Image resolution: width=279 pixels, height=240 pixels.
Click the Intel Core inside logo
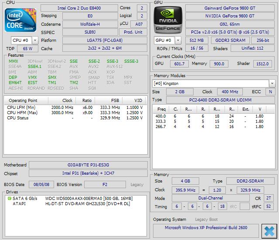coord(20,20)
